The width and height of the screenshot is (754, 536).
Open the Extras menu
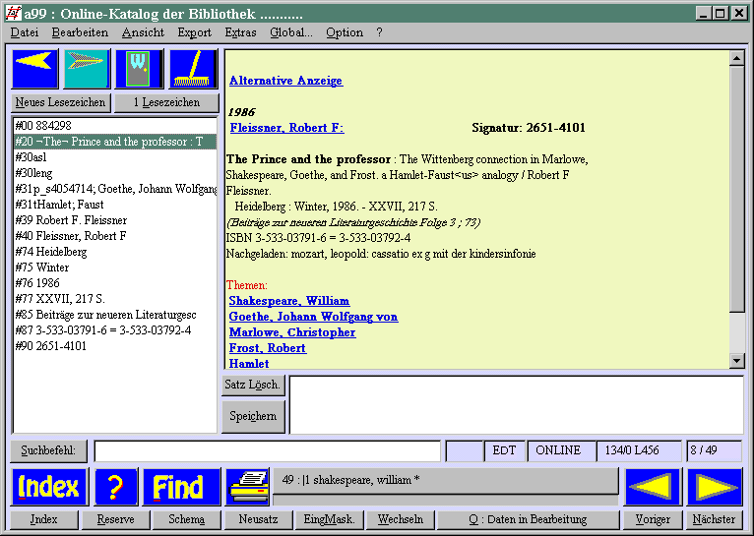(x=240, y=32)
